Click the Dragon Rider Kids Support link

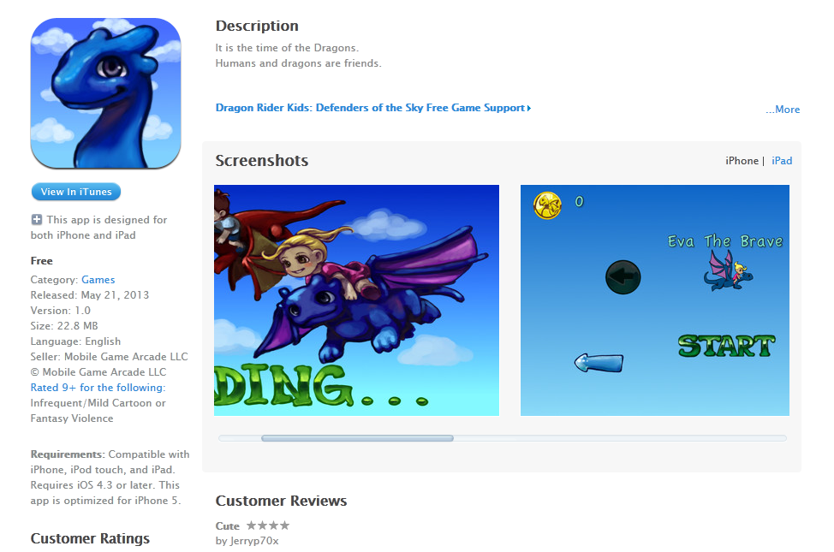point(372,108)
